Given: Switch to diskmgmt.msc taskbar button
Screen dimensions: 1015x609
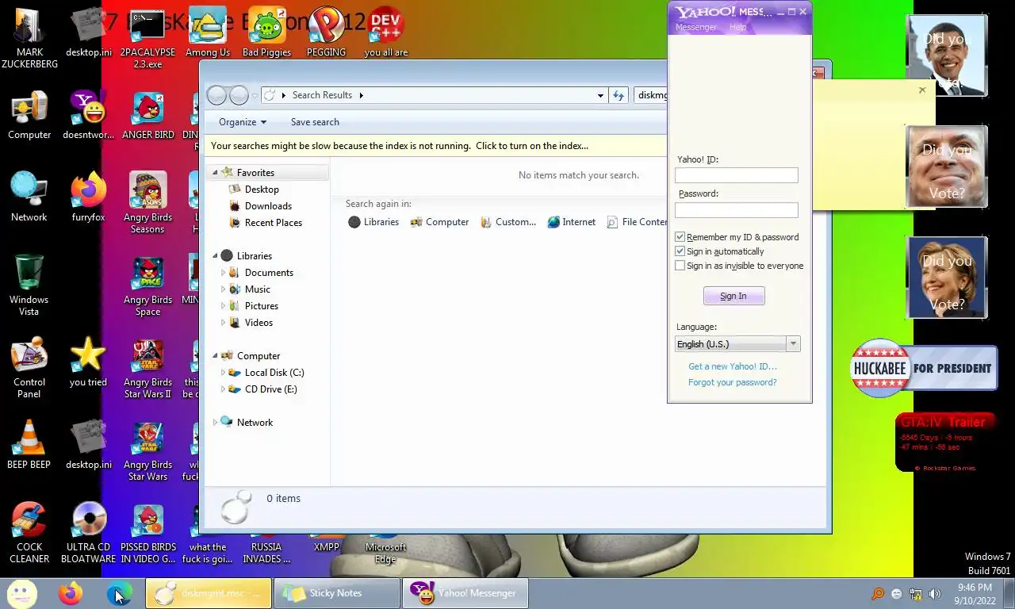Looking at the screenshot, I should 209,593.
